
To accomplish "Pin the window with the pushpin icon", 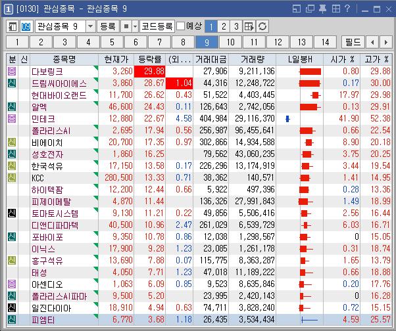I will pyautogui.click(x=322, y=9).
